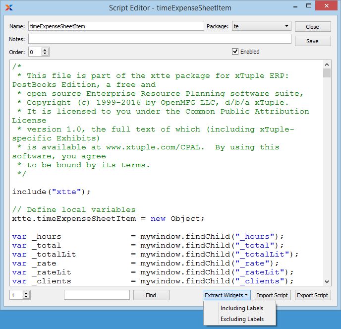341x329 pixels.
Task: Open the Package dropdown
Action: coord(261,26)
